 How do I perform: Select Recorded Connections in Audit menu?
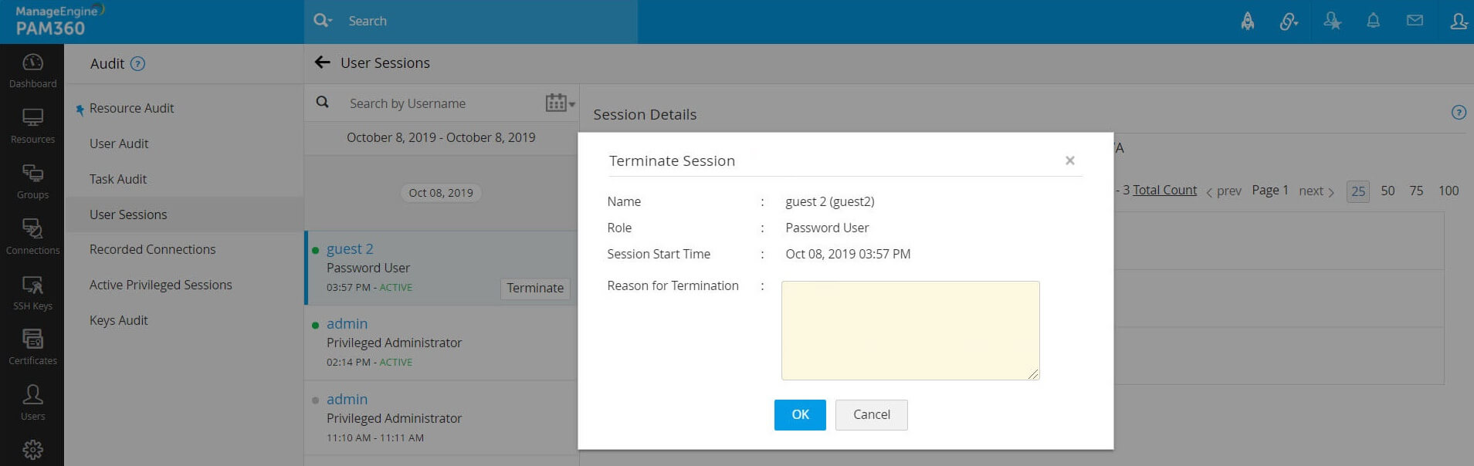pyautogui.click(x=152, y=249)
